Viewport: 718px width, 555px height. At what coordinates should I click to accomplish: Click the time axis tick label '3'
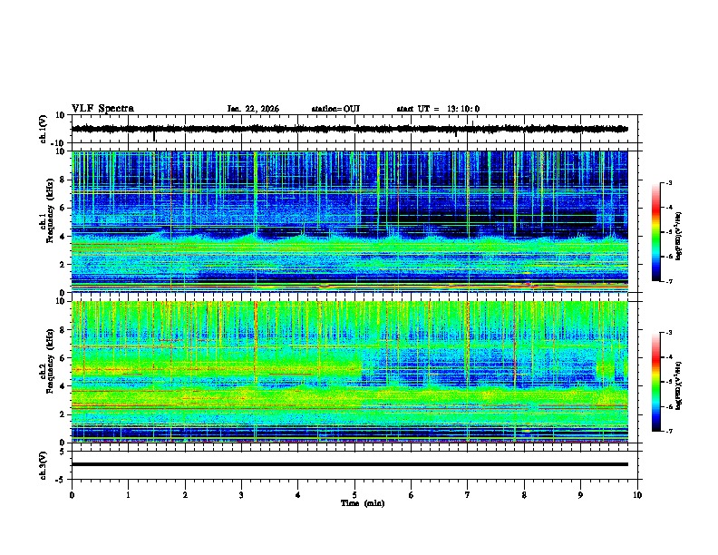241,495
